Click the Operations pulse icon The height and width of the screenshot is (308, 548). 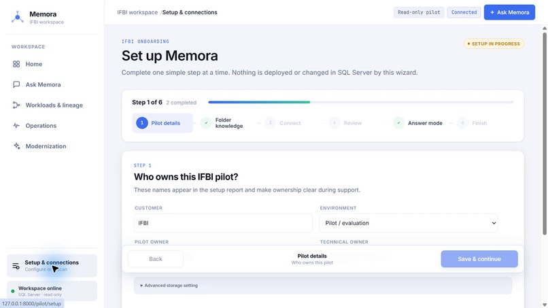point(16,126)
